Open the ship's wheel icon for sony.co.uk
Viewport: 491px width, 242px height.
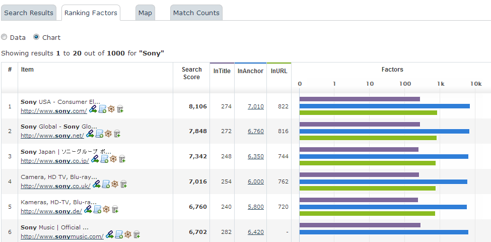coord(115,184)
